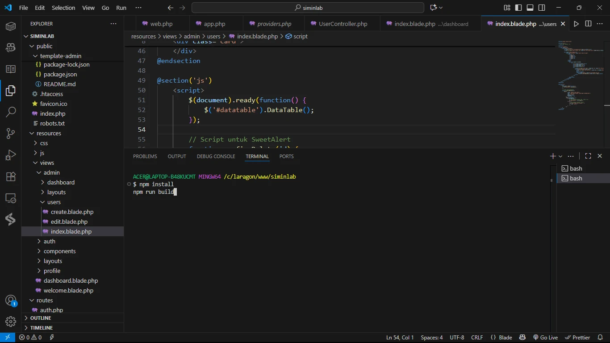
Task: Click the Run code play icon
Action: coord(576,24)
